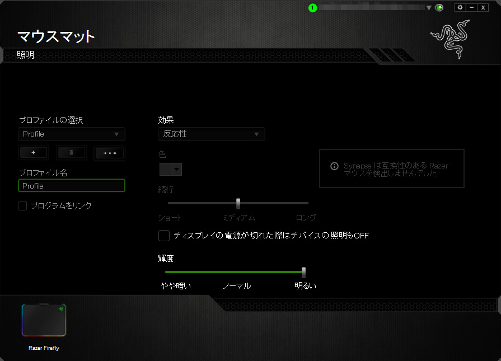
Task: Select the Razer Firefly device thumbnail
Action: (44, 321)
